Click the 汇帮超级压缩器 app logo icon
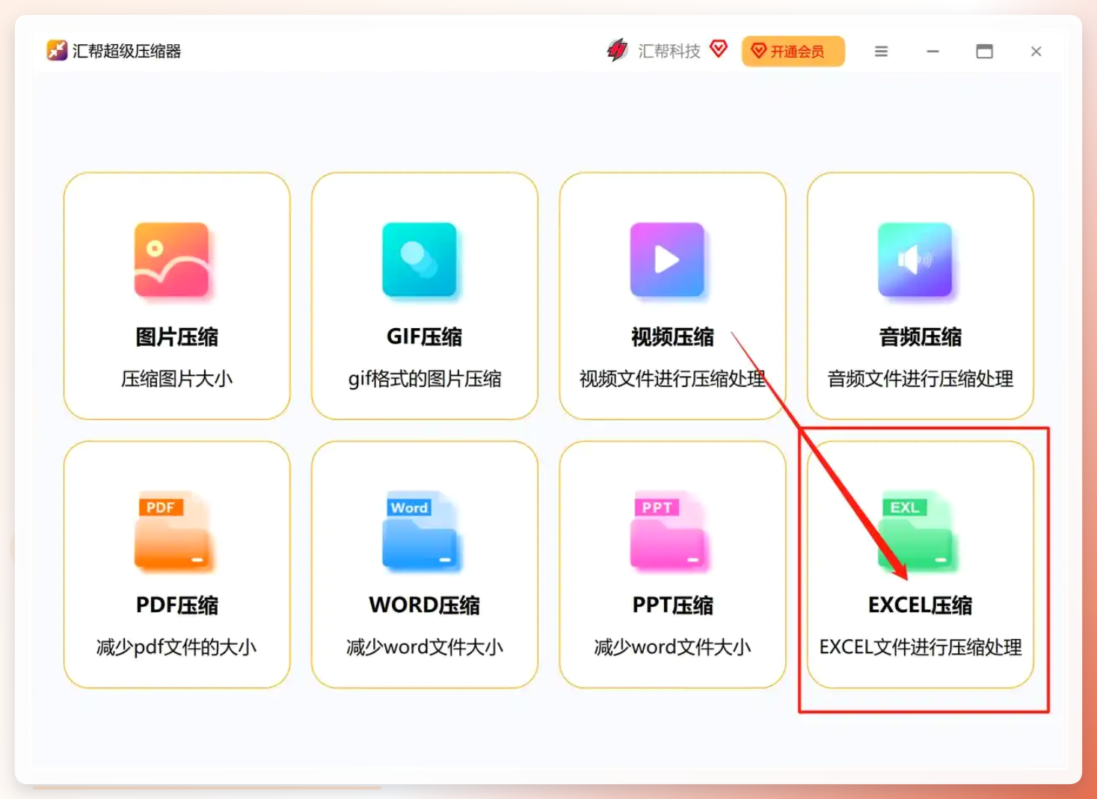Viewport: 1097px width, 799px height. [57, 50]
